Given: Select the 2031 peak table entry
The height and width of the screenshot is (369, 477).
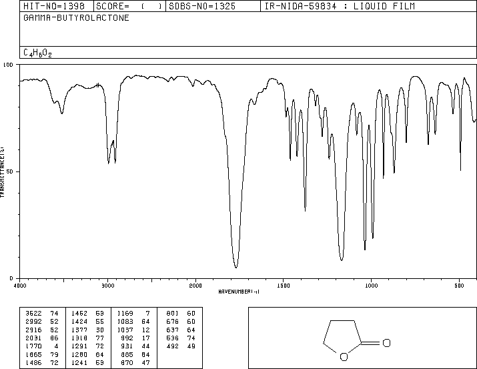Looking at the screenshot, I should (x=42, y=338).
